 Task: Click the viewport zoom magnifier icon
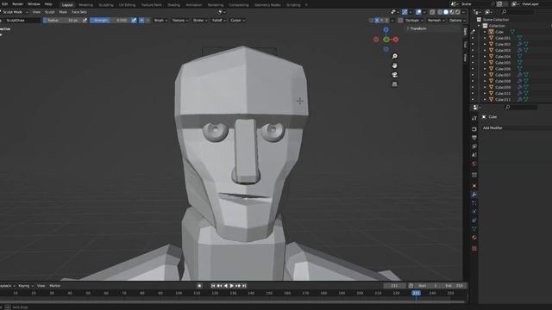pos(395,56)
